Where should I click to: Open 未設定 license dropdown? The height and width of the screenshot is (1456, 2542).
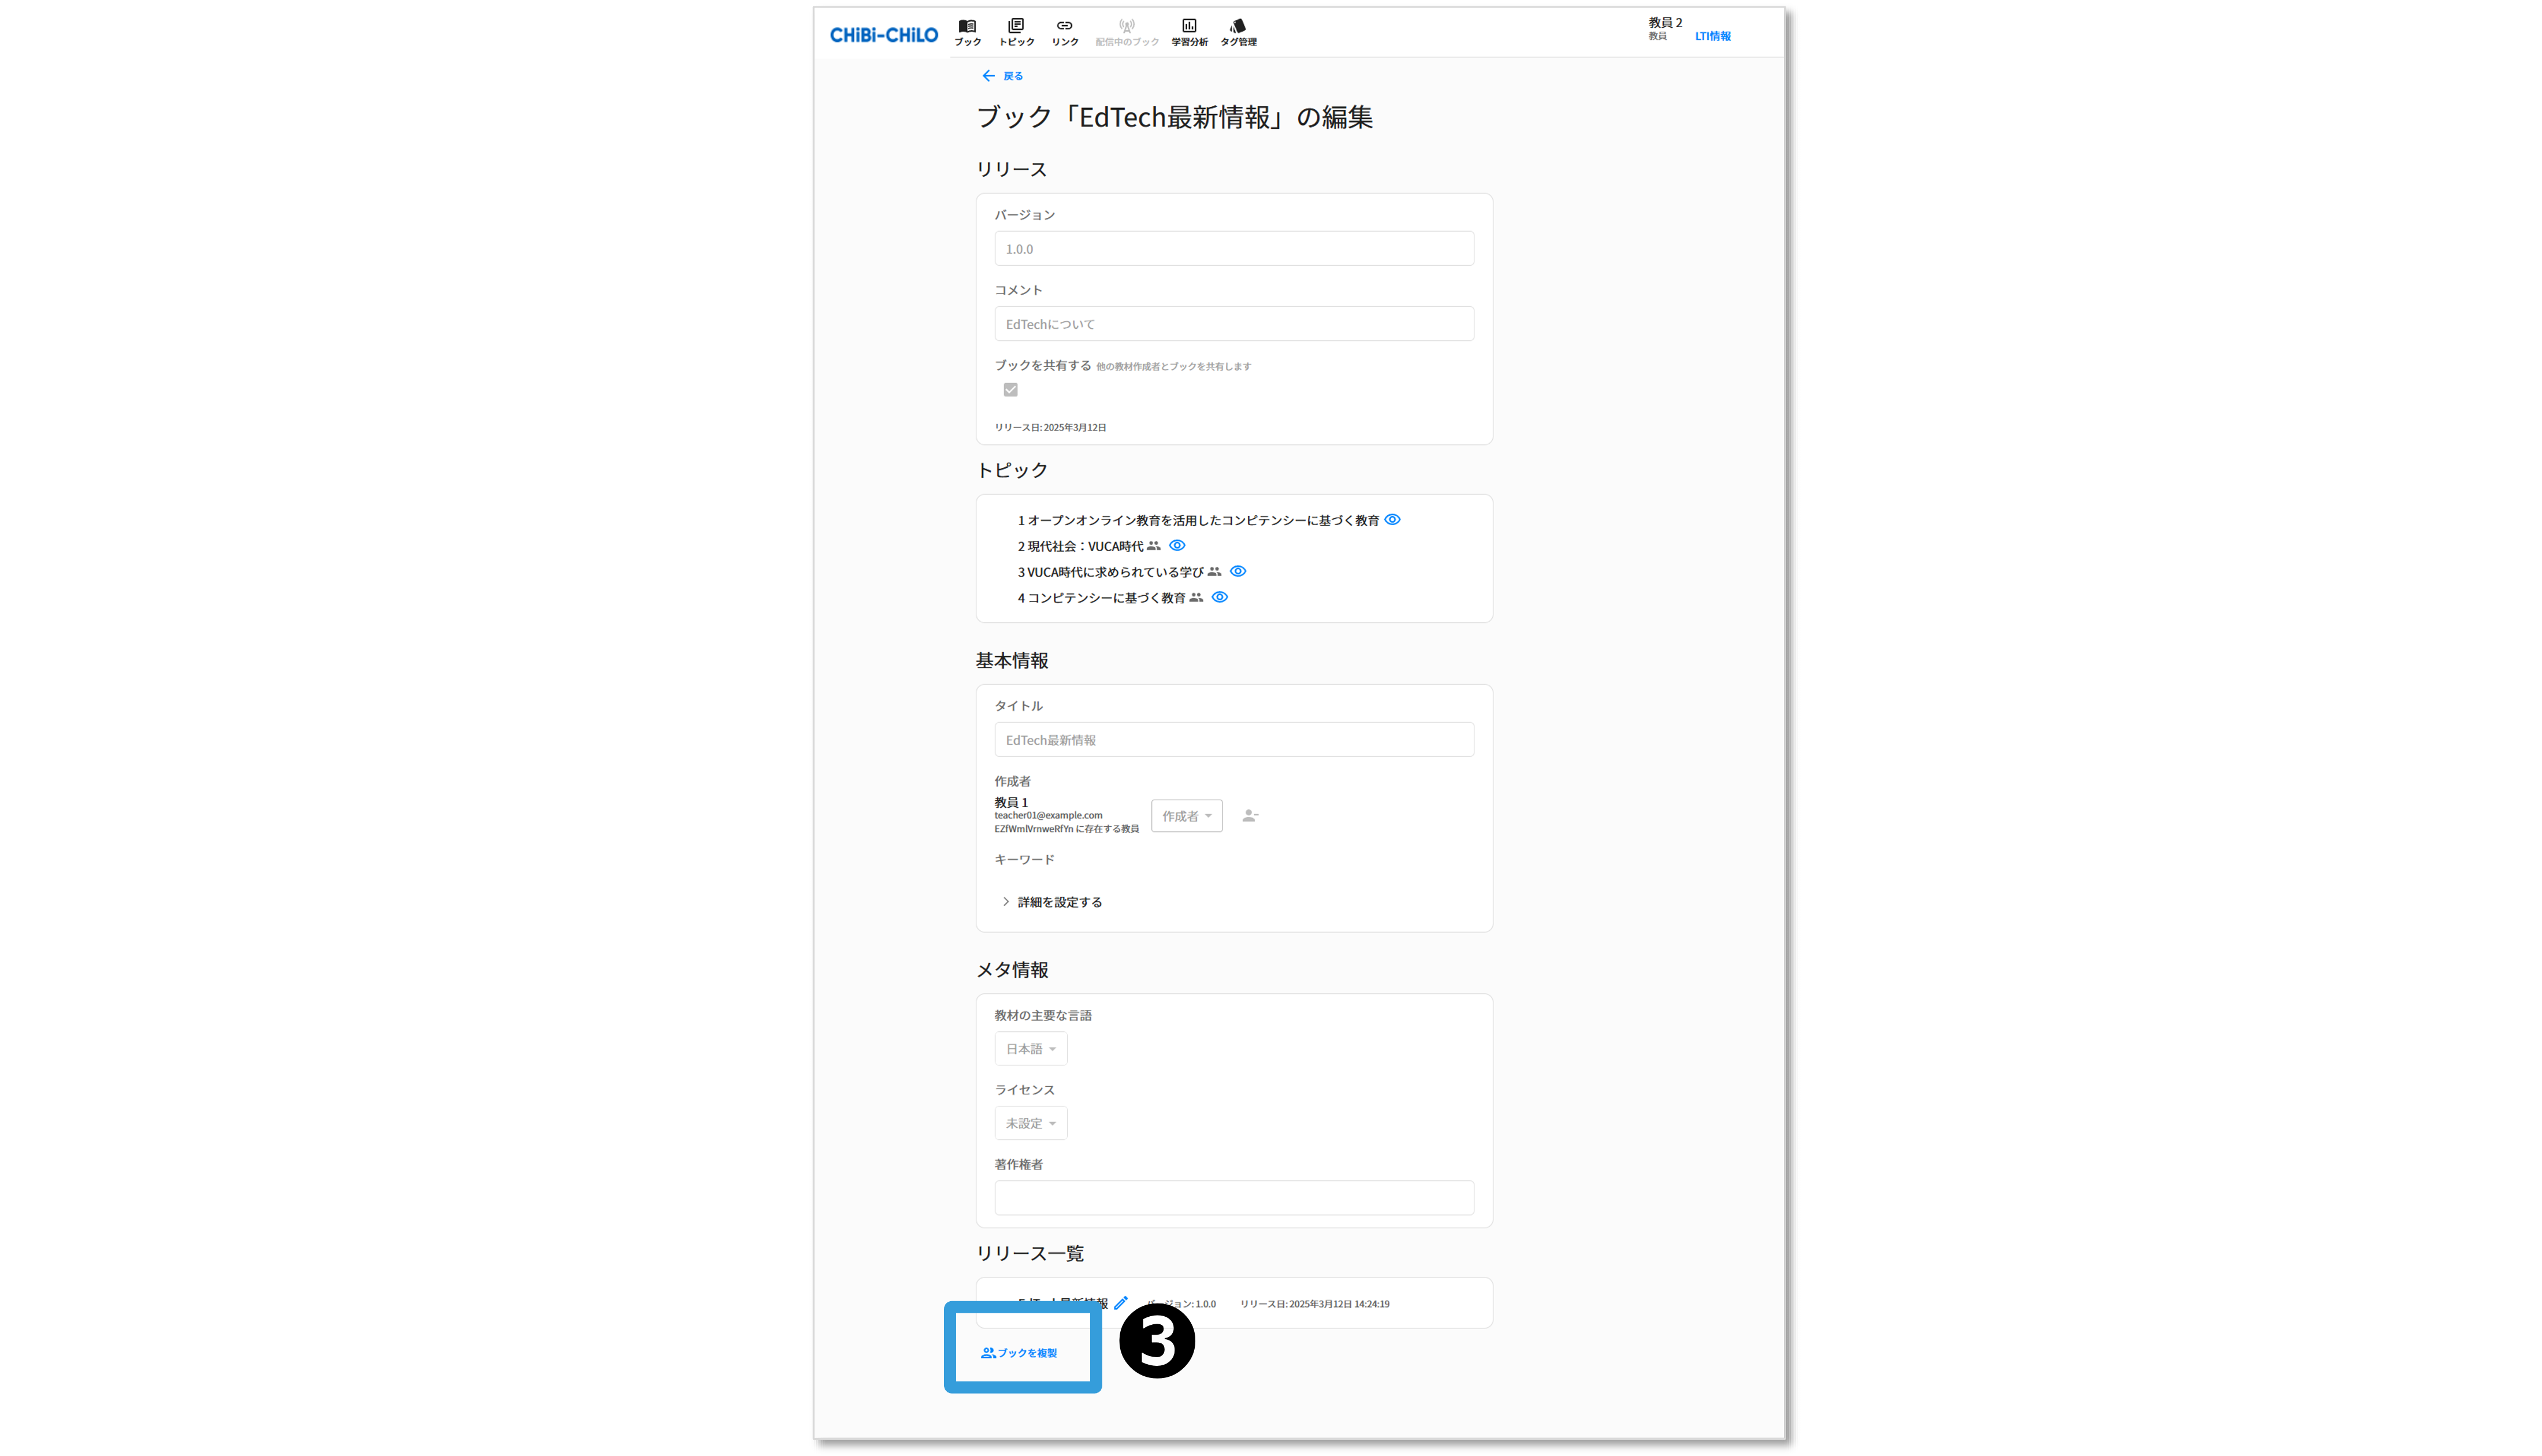coord(1031,1123)
